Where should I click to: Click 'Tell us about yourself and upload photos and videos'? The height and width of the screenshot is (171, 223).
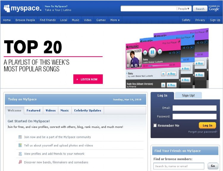[x=59, y=145]
